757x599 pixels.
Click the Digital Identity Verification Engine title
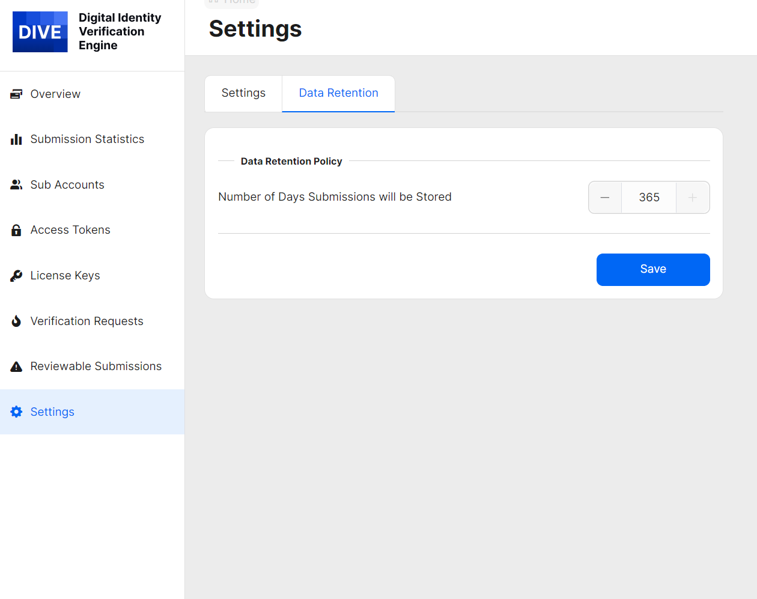(120, 32)
